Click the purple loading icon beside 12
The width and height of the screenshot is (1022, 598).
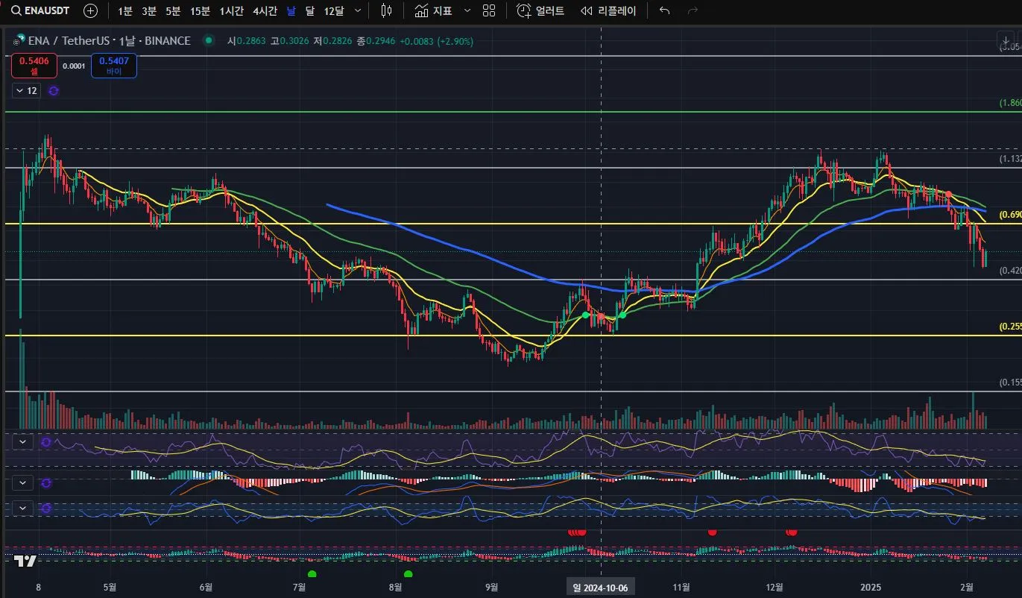pos(54,91)
